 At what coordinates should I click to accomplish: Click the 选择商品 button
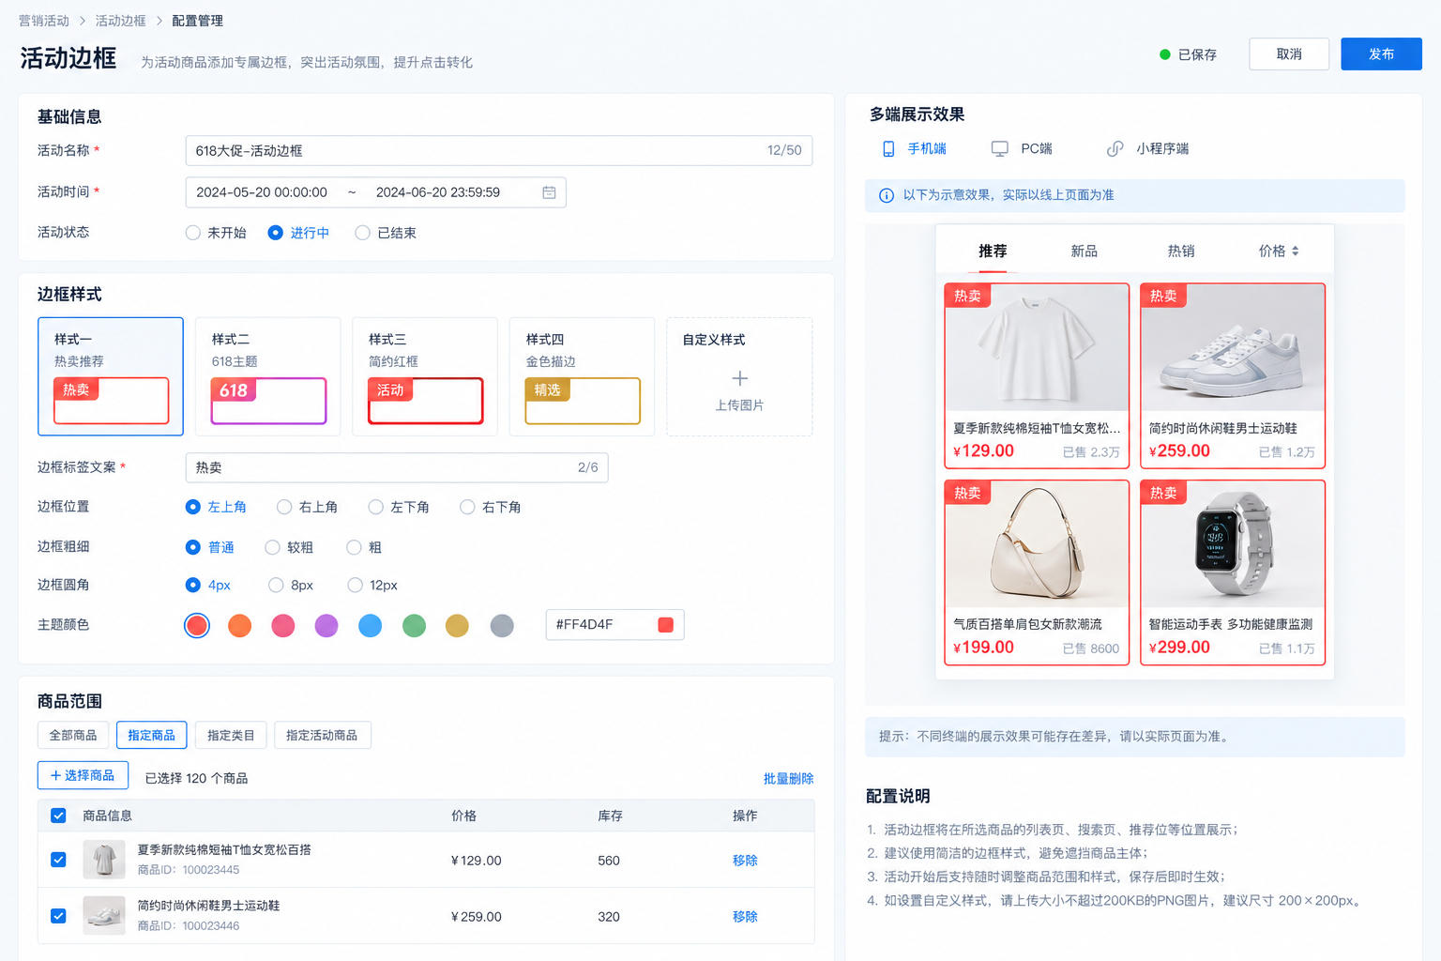coord(83,775)
